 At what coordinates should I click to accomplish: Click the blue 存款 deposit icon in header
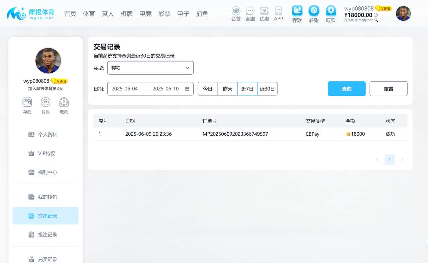(297, 11)
